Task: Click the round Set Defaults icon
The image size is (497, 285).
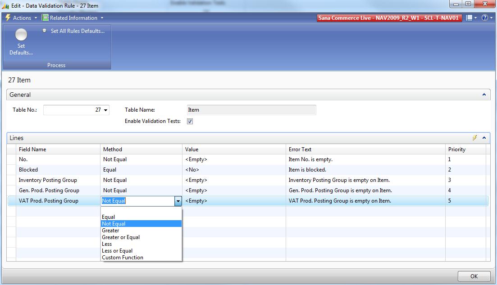Action: pos(21,34)
